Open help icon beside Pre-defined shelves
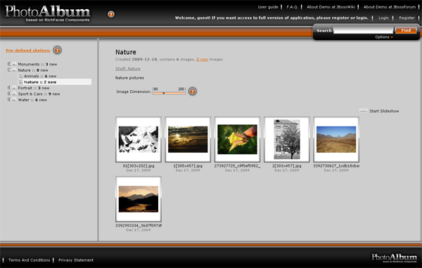This screenshot has width=422, height=268. [x=57, y=50]
